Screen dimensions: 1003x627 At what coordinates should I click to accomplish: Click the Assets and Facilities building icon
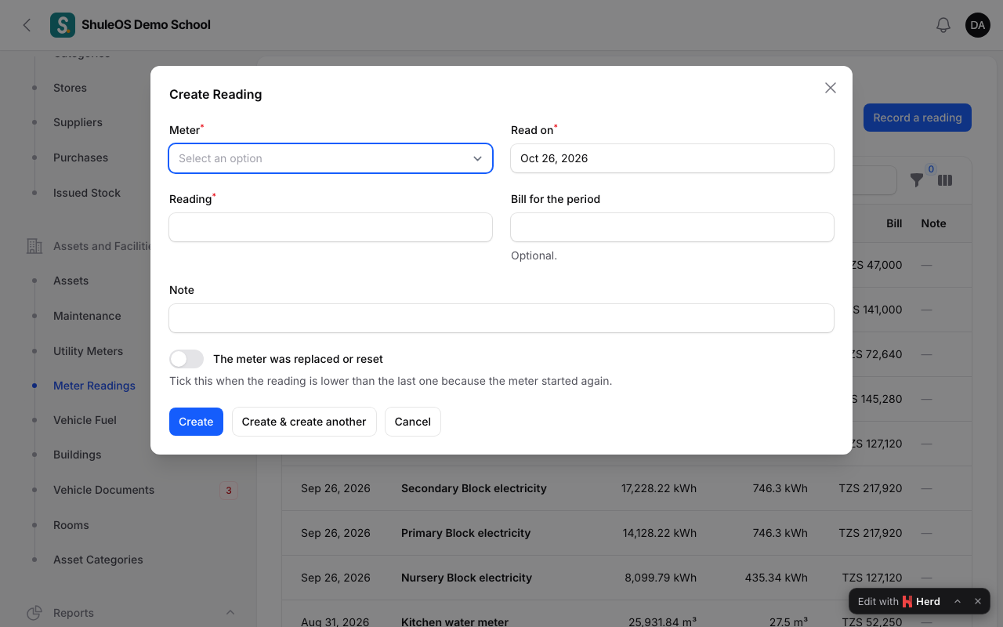tap(34, 246)
